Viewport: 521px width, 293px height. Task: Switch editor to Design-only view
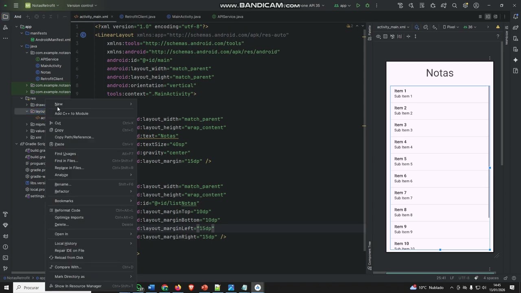click(x=495, y=17)
